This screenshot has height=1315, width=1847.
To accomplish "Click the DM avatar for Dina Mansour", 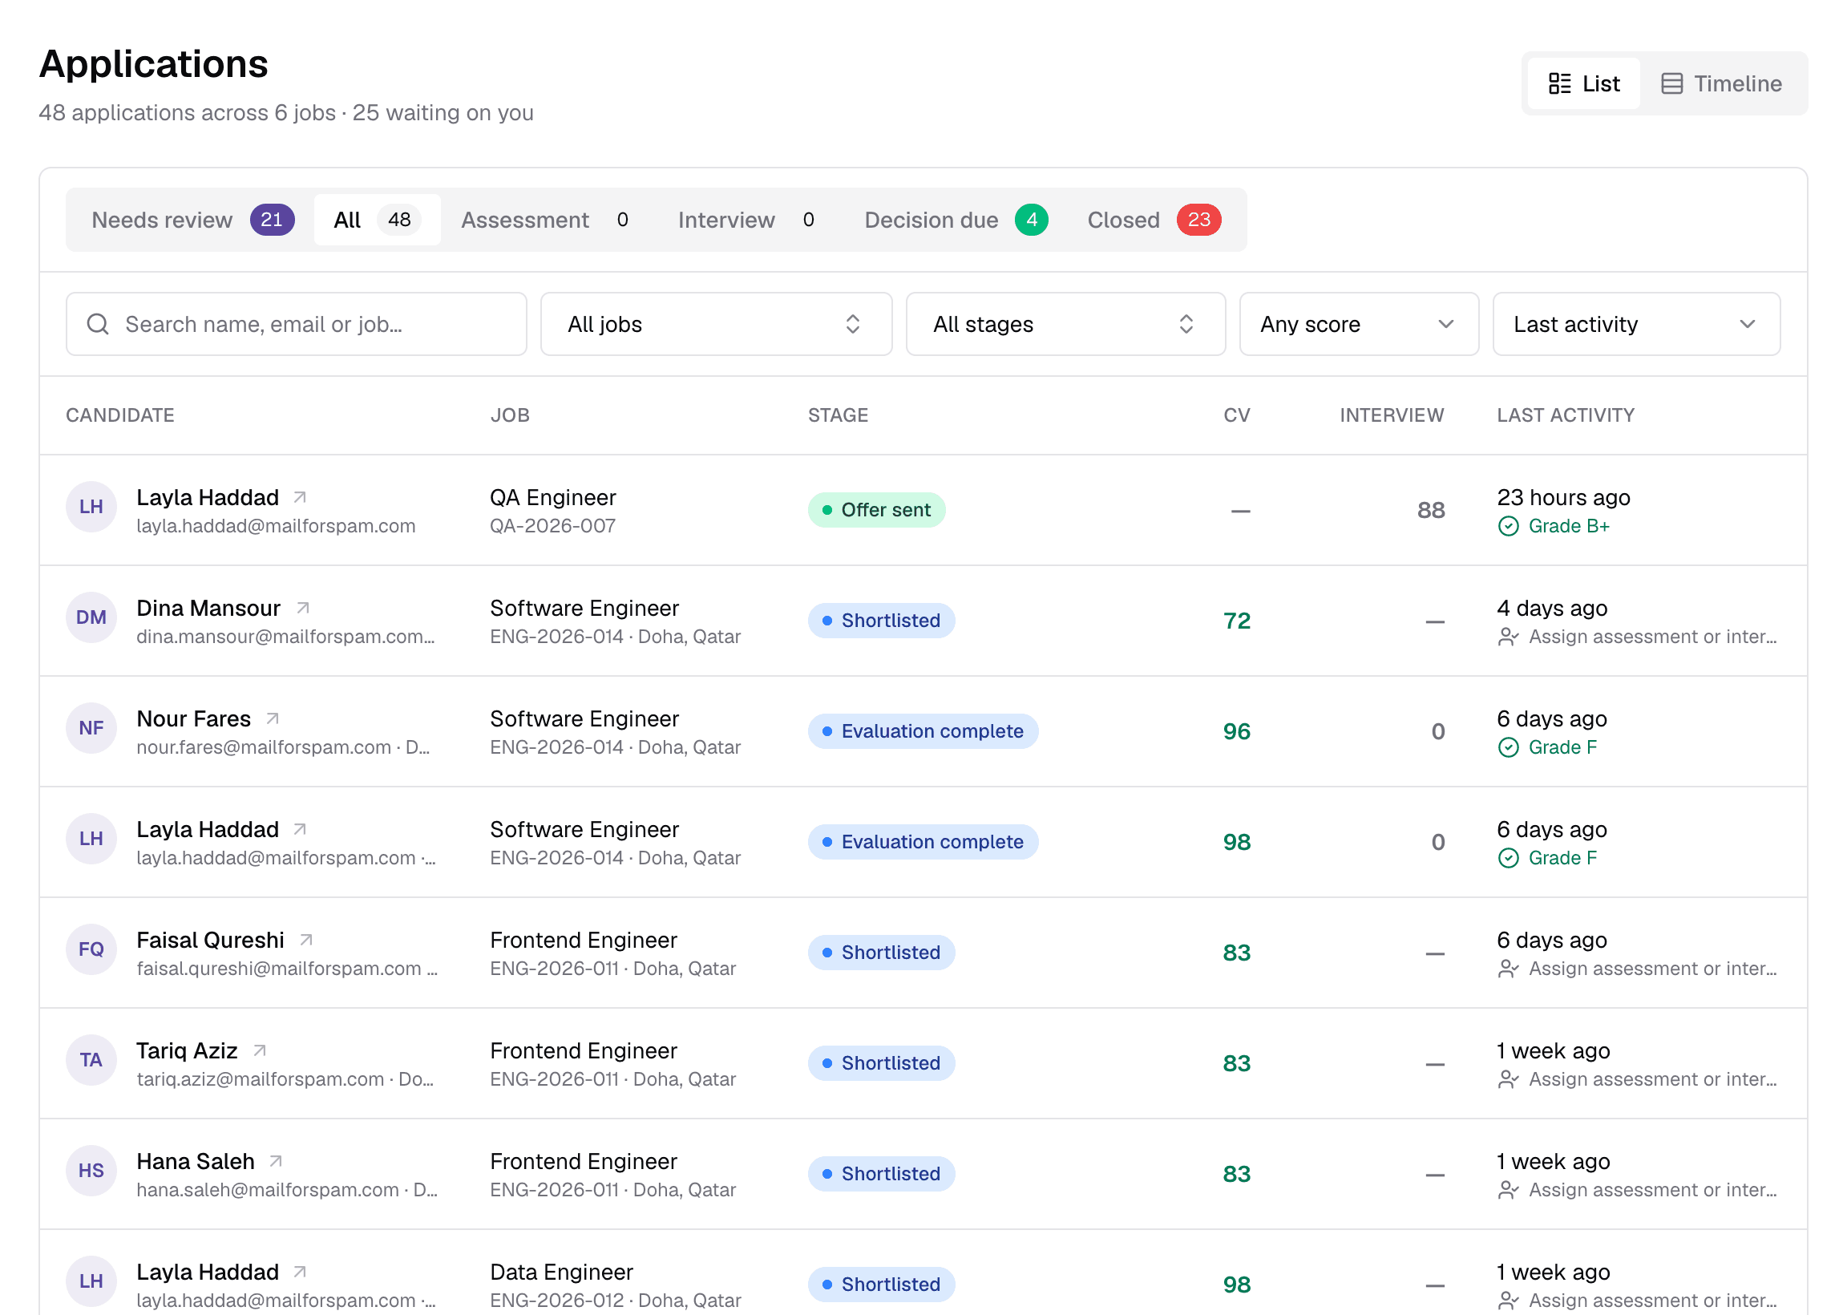I will pyautogui.click(x=91, y=618).
